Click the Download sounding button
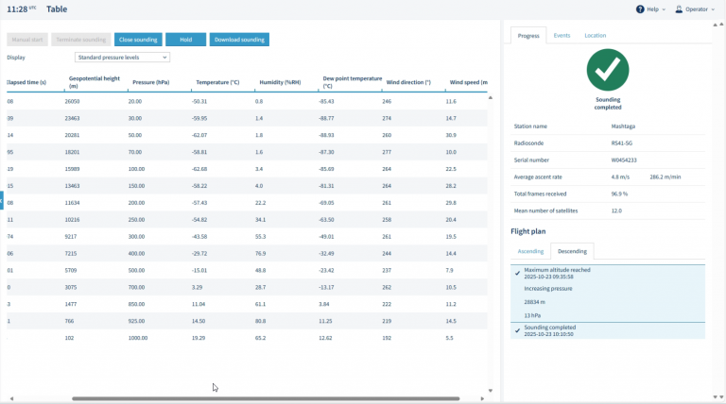Screen dimensions: 726x404 [239, 40]
